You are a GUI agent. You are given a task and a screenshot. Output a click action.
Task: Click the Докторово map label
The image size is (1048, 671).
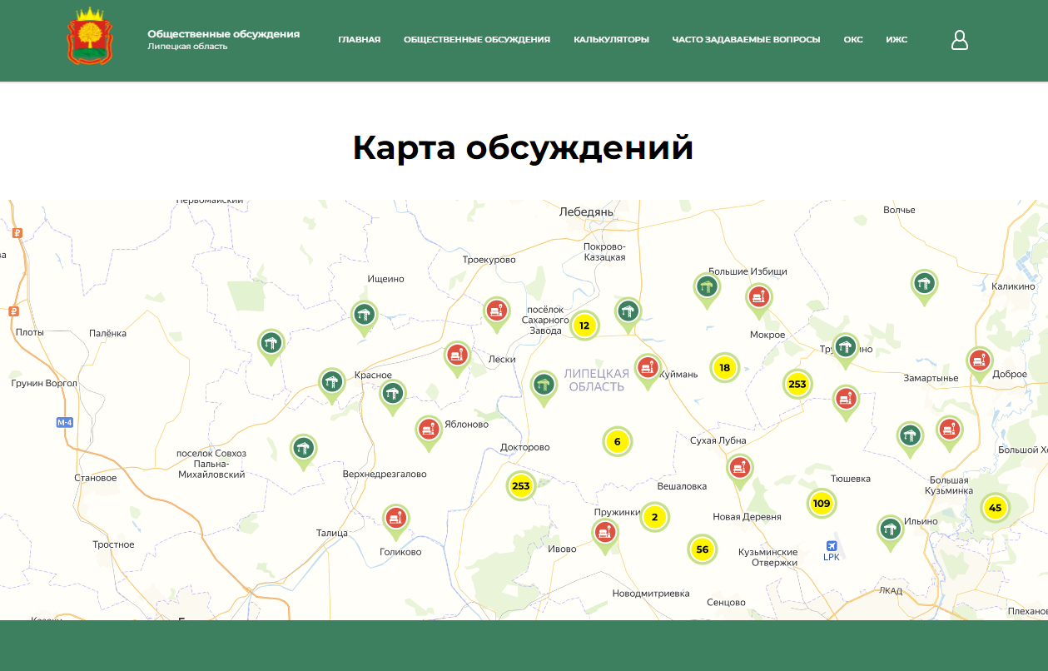click(x=525, y=447)
